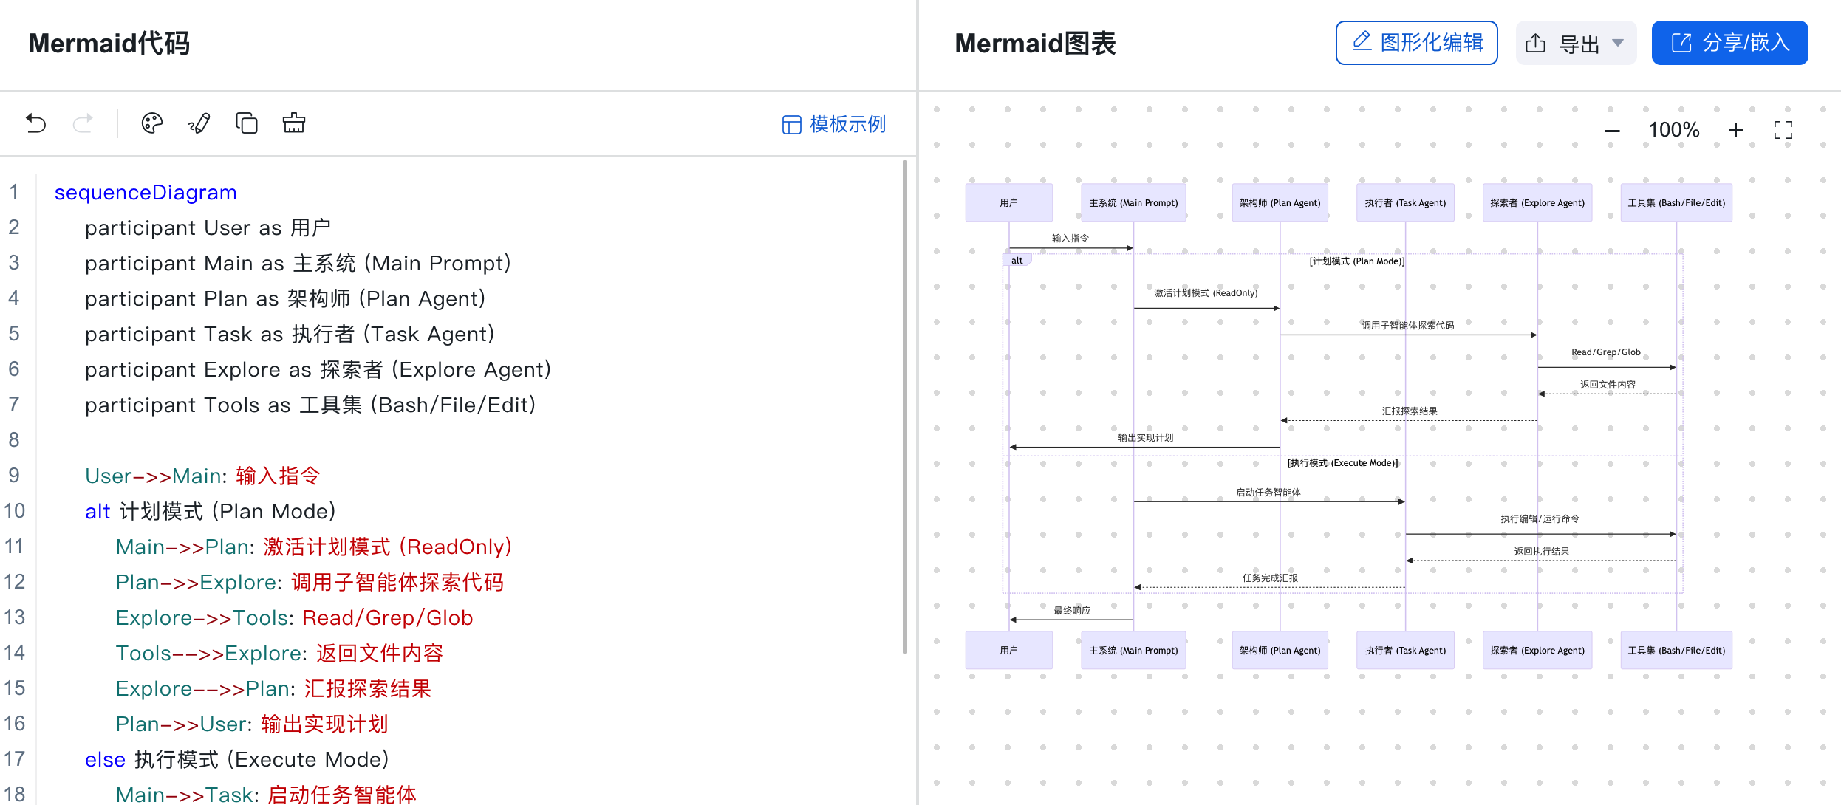
Task: Click the 100% zoom level
Action: 1673,131
